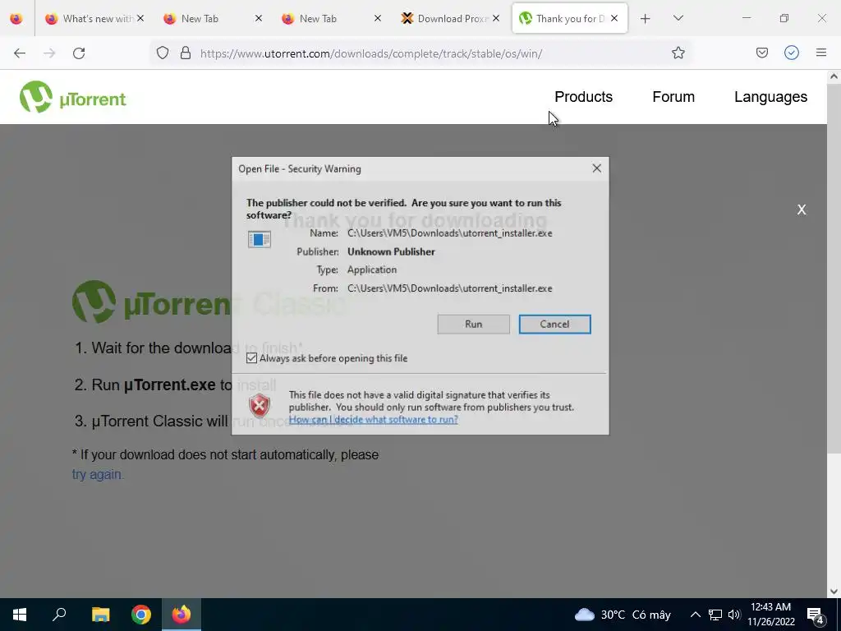Open the tracking protection shield icon
The height and width of the screenshot is (631, 841).
tap(163, 53)
